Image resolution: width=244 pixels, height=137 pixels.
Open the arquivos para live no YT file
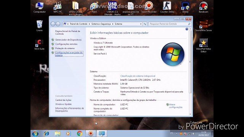130,8
